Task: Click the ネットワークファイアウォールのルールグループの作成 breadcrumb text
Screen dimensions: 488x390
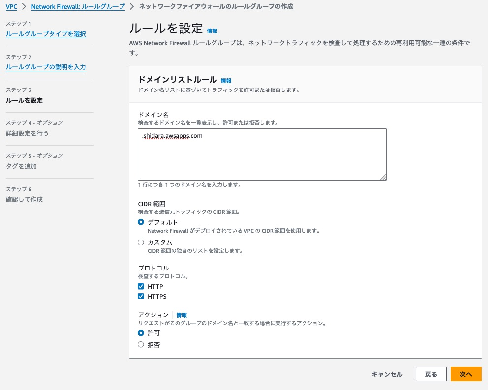Action: (x=216, y=6)
